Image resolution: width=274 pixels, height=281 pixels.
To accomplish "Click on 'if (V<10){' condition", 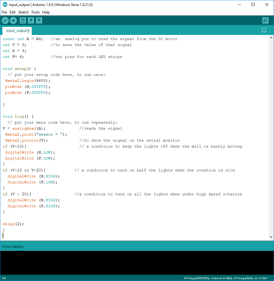I will (x=15, y=146).
